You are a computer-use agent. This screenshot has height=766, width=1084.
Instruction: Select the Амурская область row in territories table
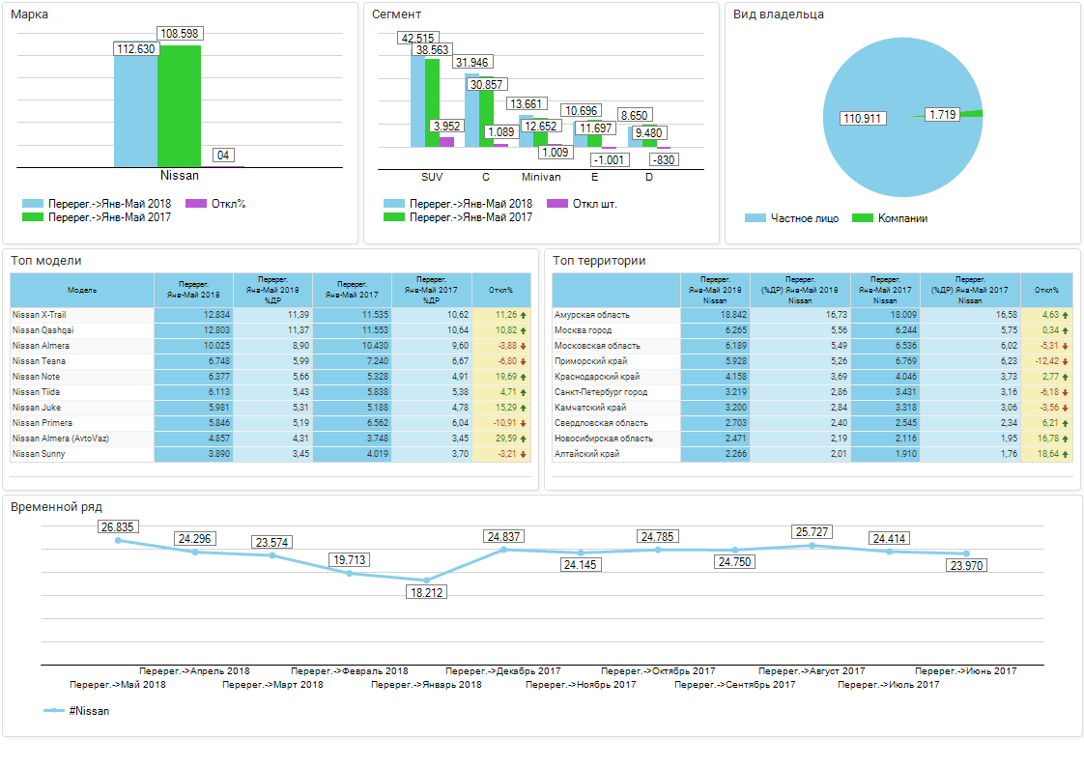(x=615, y=315)
